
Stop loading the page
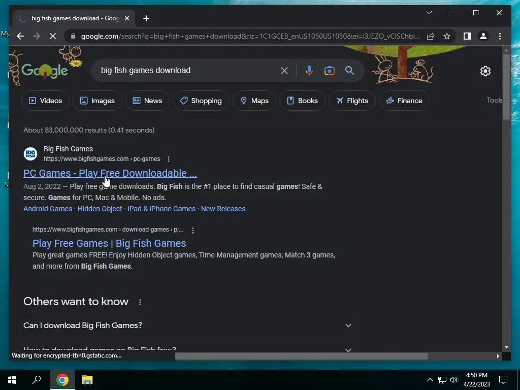53,36
